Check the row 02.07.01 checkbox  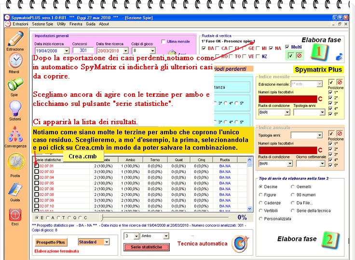coord(37,166)
